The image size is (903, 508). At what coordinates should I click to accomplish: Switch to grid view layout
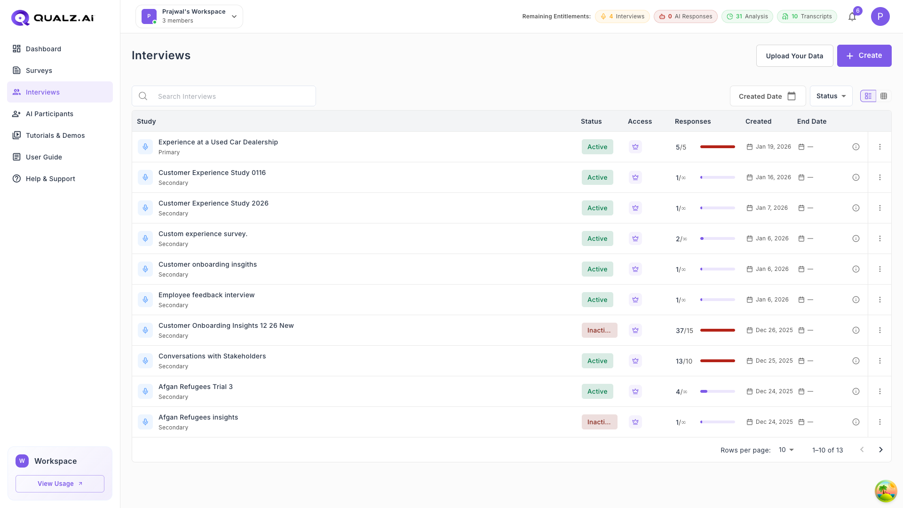[x=884, y=96]
